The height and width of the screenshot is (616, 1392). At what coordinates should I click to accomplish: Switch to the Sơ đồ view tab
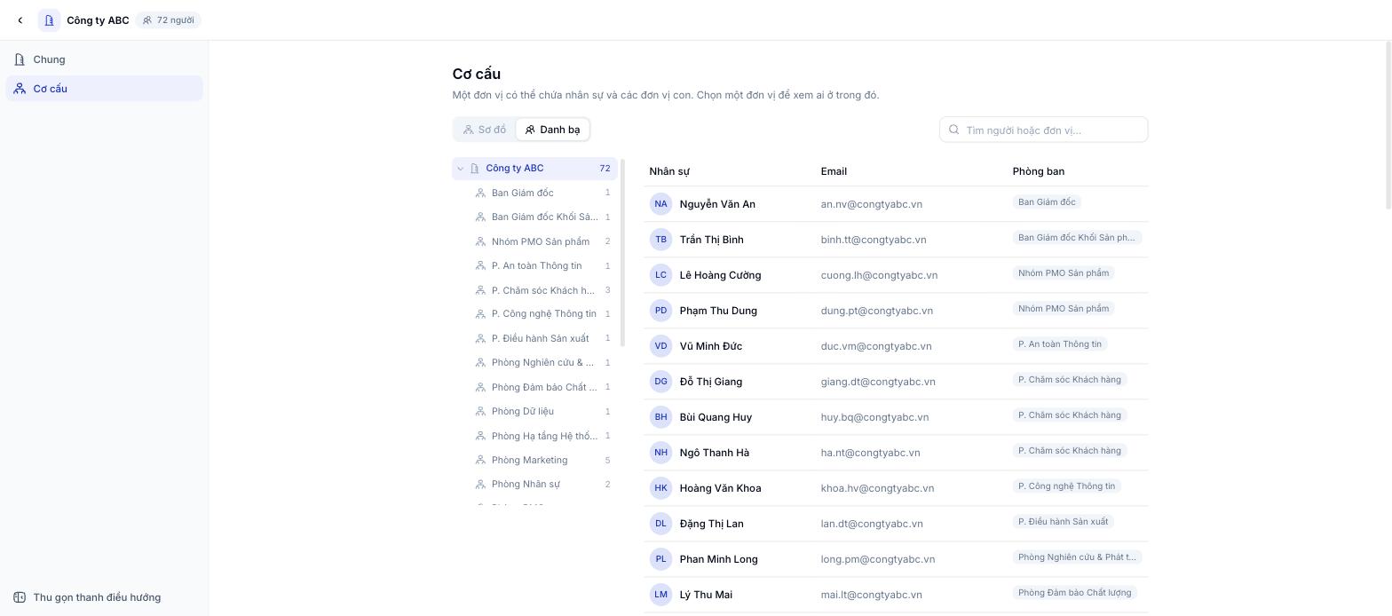click(485, 130)
